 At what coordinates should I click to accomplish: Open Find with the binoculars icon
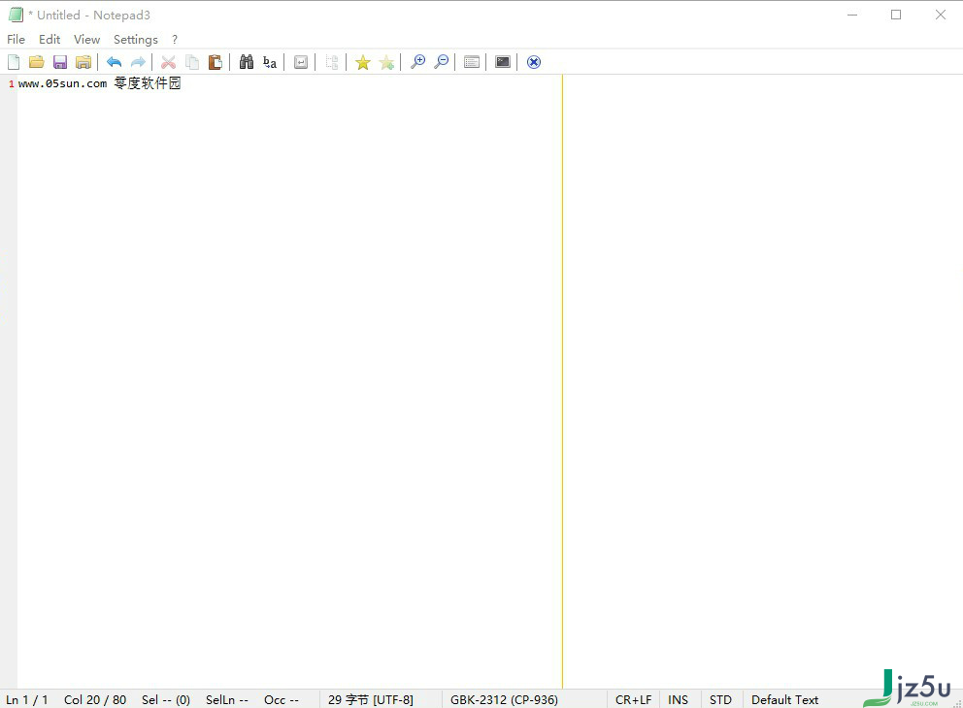[x=247, y=62]
